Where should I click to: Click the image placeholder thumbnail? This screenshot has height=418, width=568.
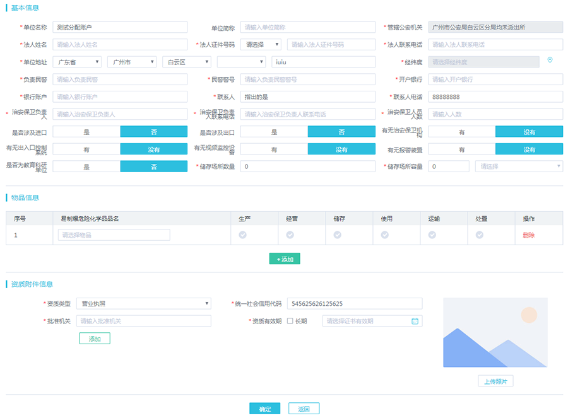[x=495, y=332]
